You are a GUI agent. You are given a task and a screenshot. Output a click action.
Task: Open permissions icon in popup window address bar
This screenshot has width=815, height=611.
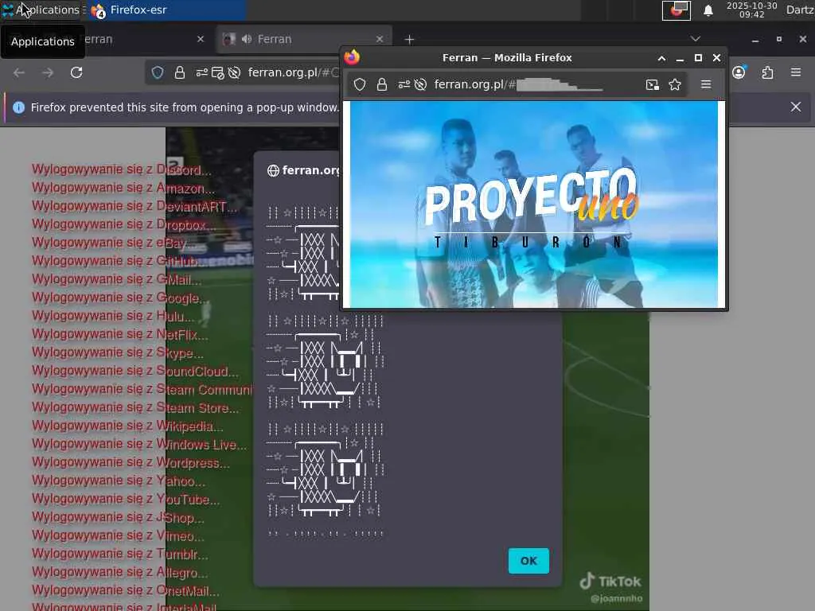click(x=404, y=84)
